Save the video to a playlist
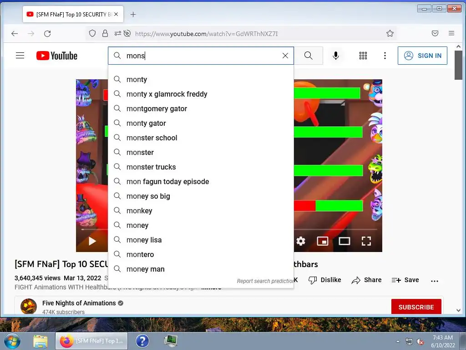 click(x=405, y=280)
